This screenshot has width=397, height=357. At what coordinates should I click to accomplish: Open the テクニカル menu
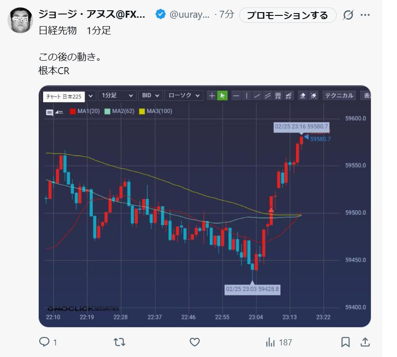(339, 96)
